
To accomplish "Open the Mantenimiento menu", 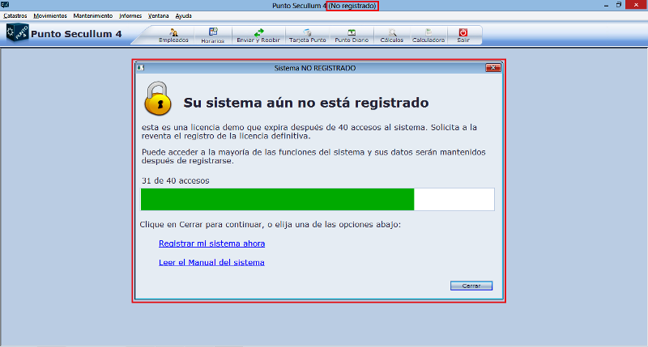I will click(x=93, y=16).
